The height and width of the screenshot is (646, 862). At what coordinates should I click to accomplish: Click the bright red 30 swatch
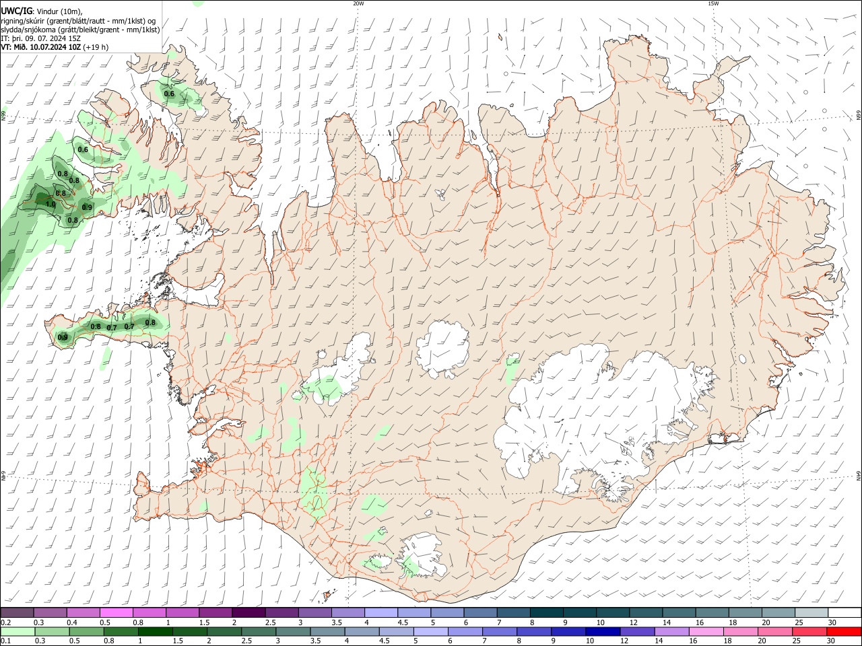click(844, 631)
